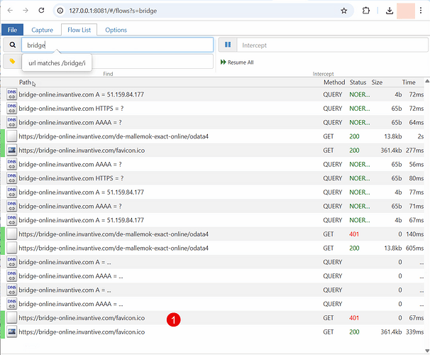Click the browser forward arrow

point(26,11)
